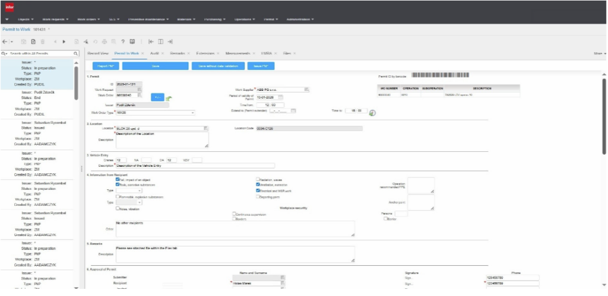Image resolution: width=608 pixels, height=296 pixels.
Task: Switch to the Record View tab
Action: point(98,53)
